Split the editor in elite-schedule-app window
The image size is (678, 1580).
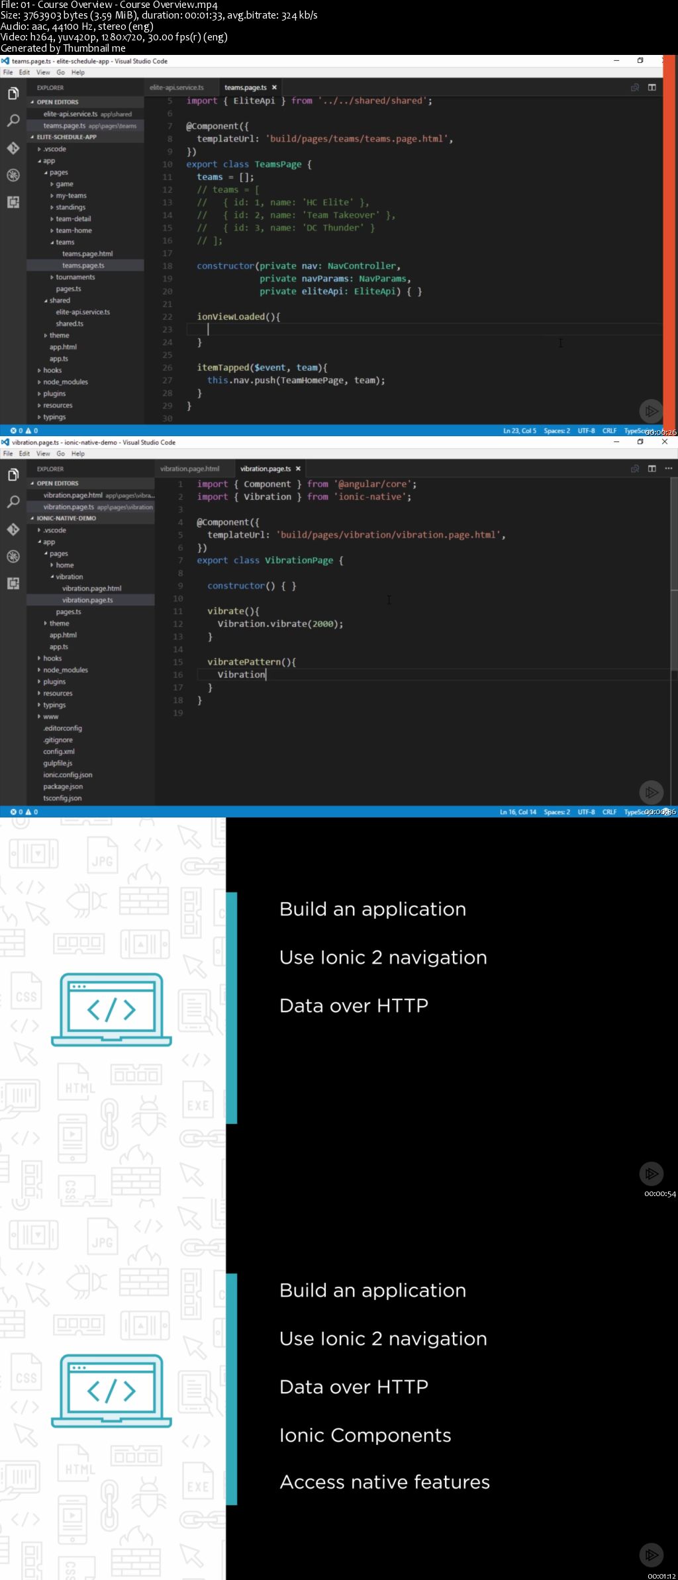coord(652,87)
